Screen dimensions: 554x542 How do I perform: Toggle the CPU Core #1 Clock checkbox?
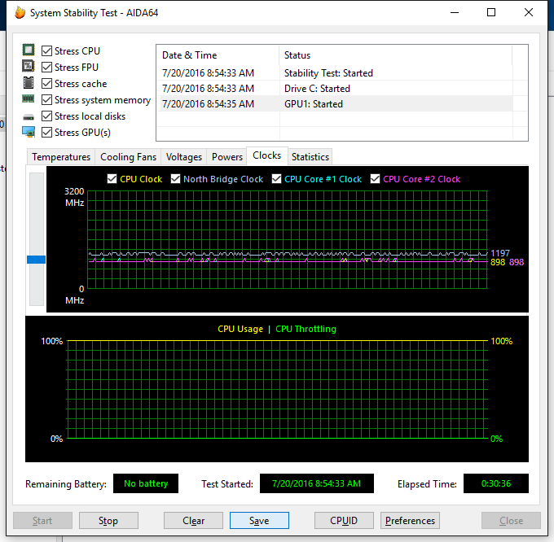[277, 179]
